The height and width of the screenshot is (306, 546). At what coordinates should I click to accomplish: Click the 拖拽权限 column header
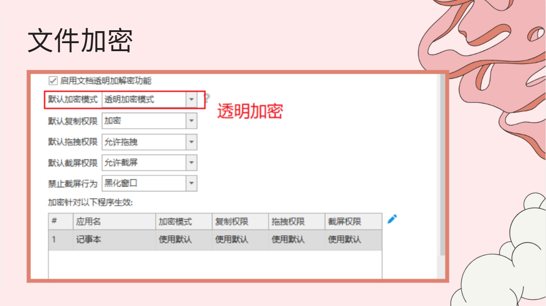click(297, 221)
